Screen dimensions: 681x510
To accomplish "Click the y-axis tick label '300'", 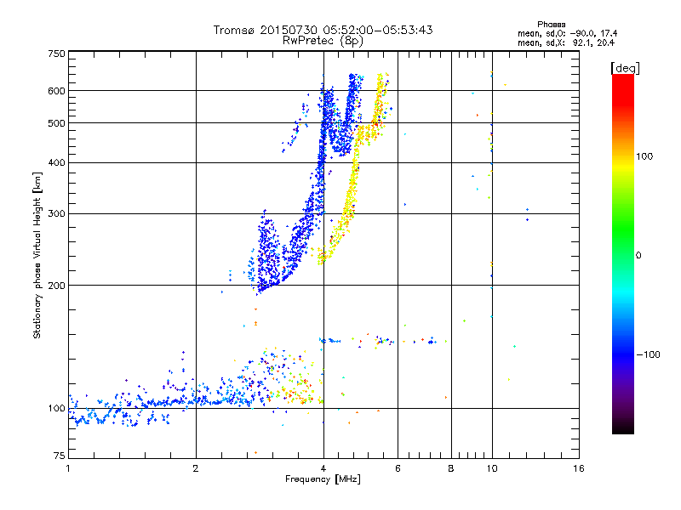I will tap(57, 213).
